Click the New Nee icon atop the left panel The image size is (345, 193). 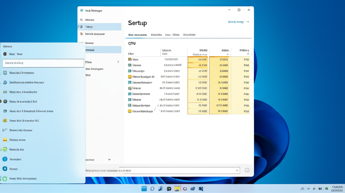[x=5, y=54]
